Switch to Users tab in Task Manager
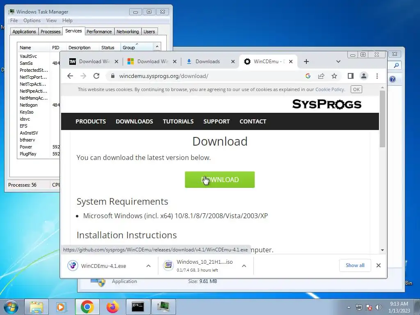 click(149, 32)
